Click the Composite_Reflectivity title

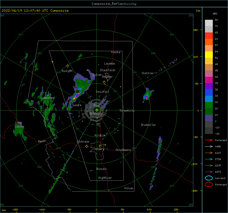[114, 4]
